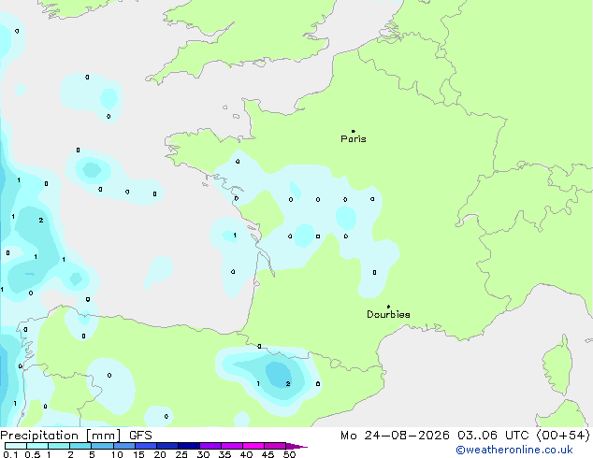The height and width of the screenshot is (458, 593).
Task: Select the Dourbies city label
Action: 388,314
